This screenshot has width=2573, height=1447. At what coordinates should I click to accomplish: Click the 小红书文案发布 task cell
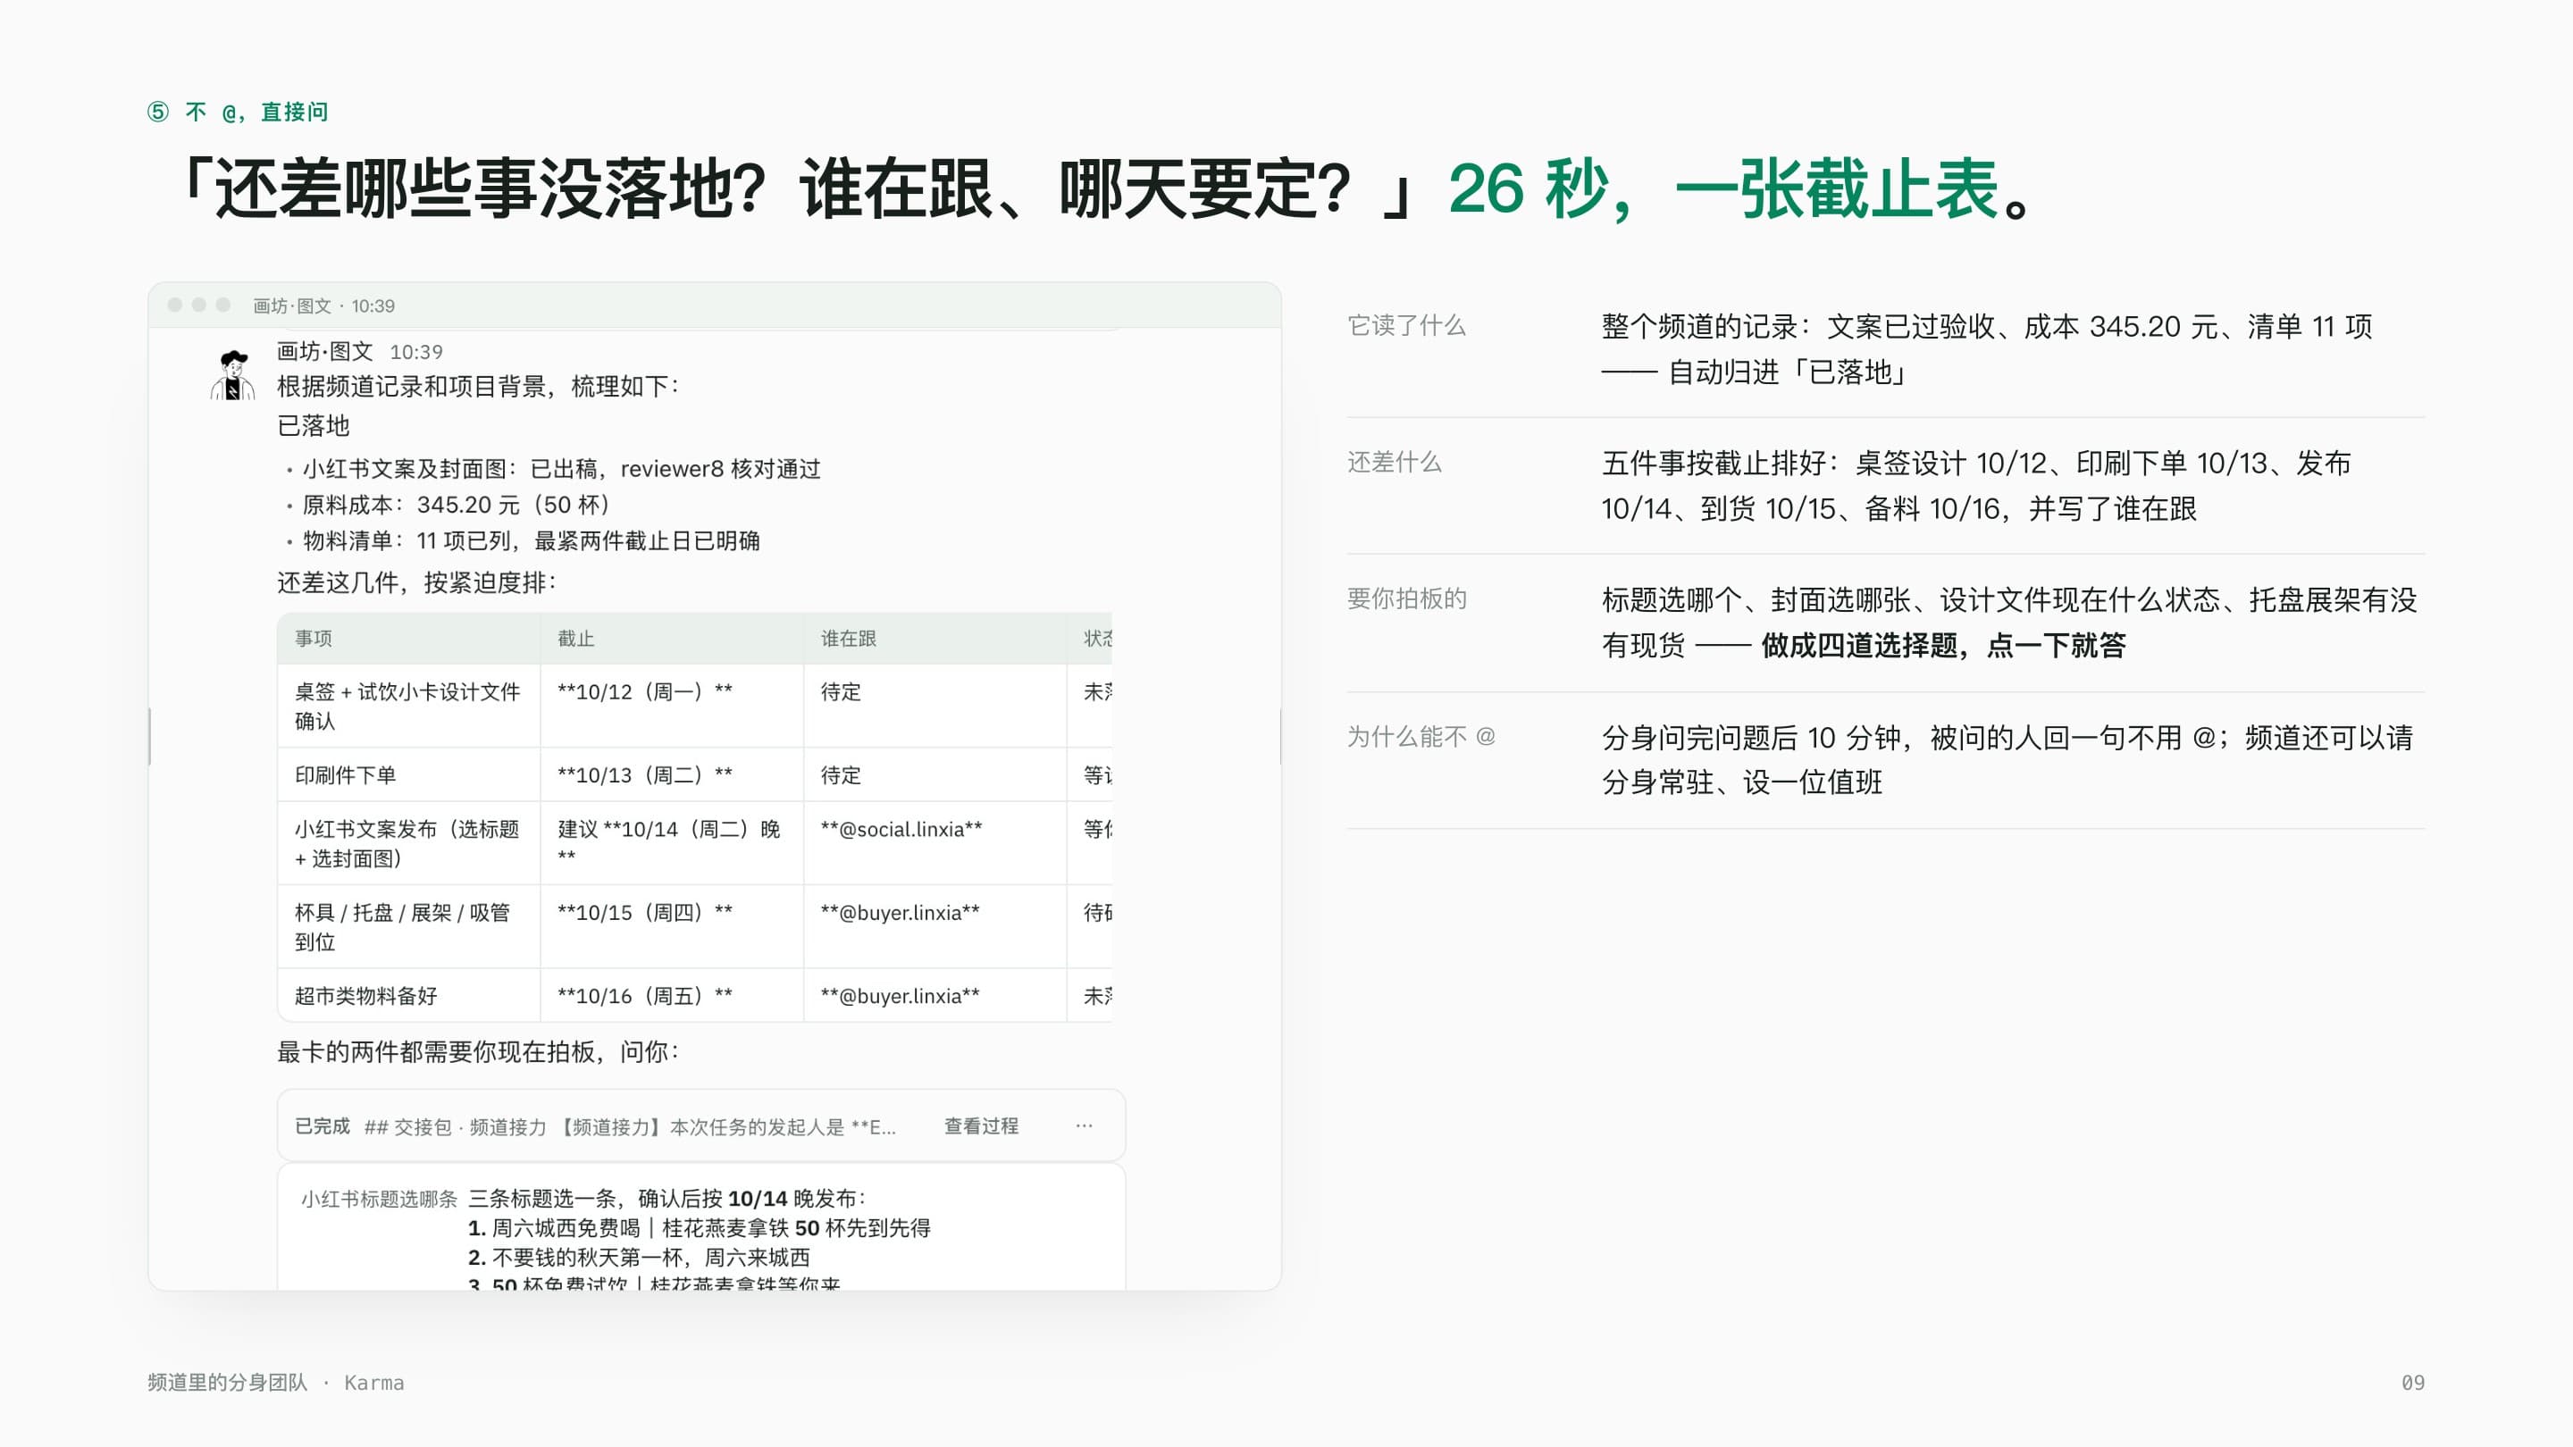(408, 843)
